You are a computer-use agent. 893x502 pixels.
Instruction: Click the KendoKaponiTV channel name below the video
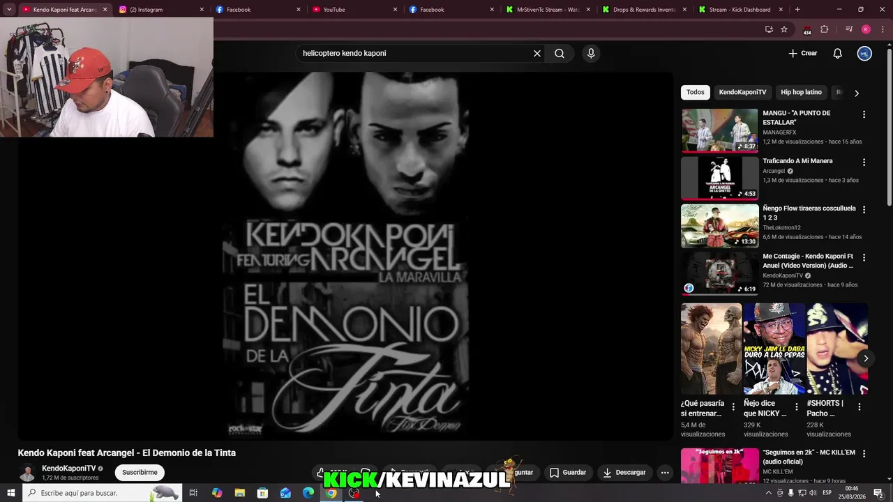click(x=68, y=469)
